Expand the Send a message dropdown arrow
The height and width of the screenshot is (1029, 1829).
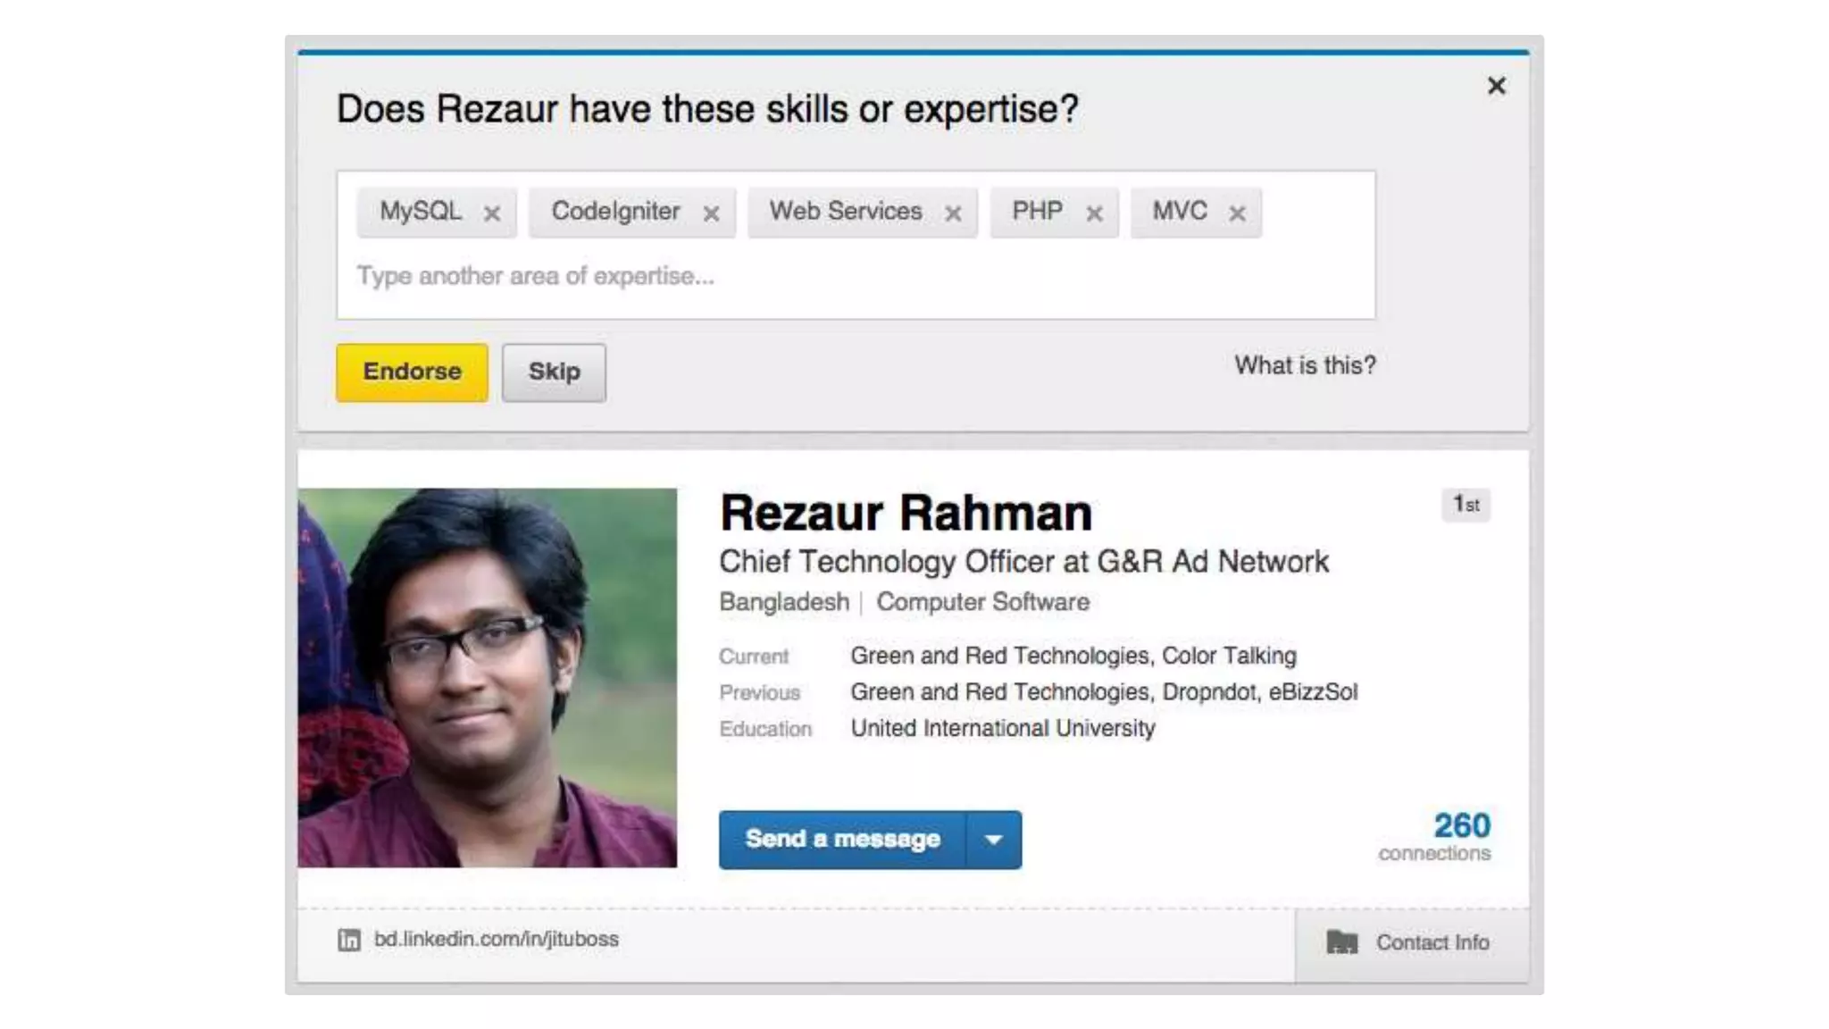pos(993,840)
